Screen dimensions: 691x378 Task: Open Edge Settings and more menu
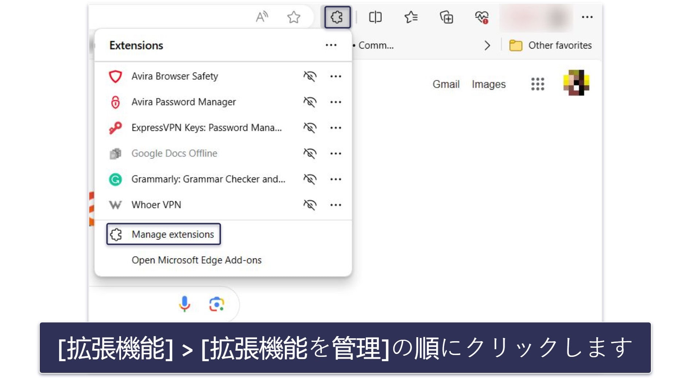[x=587, y=17]
